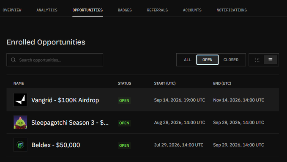Click the Status column header
287x162 pixels.
point(124,83)
